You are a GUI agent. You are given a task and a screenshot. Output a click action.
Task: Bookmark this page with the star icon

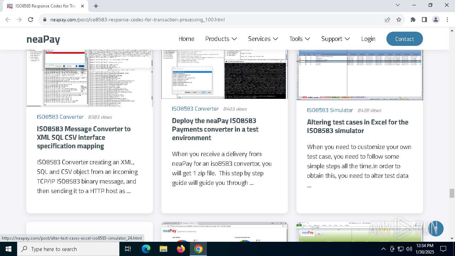pos(399,20)
